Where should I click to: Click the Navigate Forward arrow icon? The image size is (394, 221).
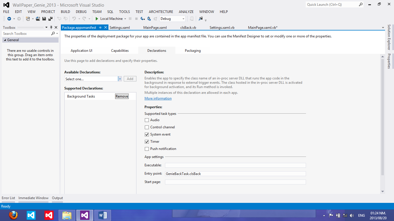click(19, 19)
